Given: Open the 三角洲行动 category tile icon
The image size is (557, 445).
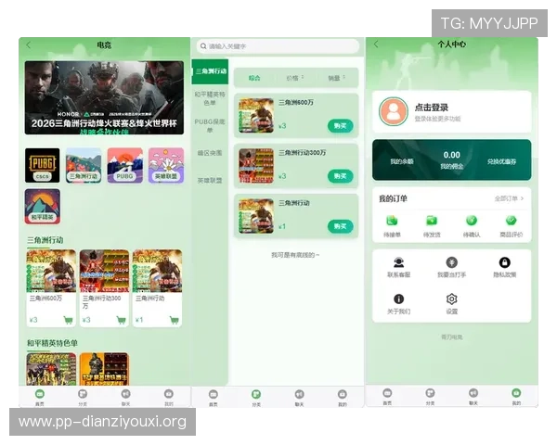Looking at the screenshot, I should (x=84, y=165).
